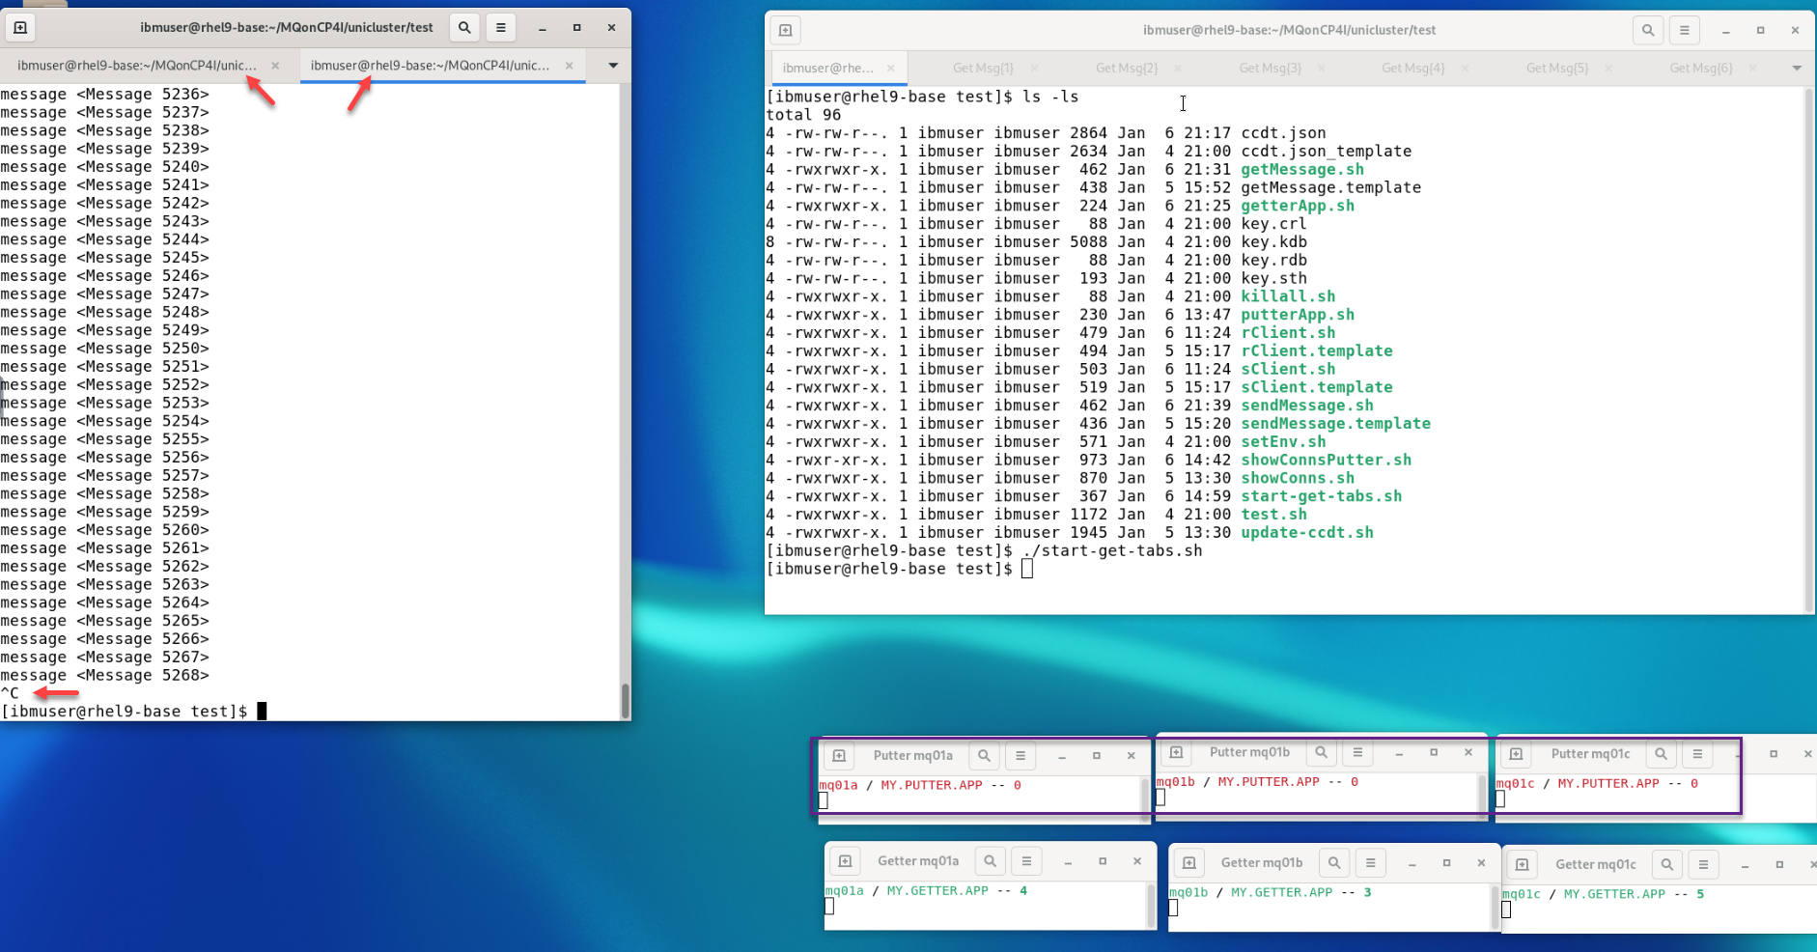Switch to first tab in left terminal
The height and width of the screenshot is (952, 1817).
coord(137,66)
